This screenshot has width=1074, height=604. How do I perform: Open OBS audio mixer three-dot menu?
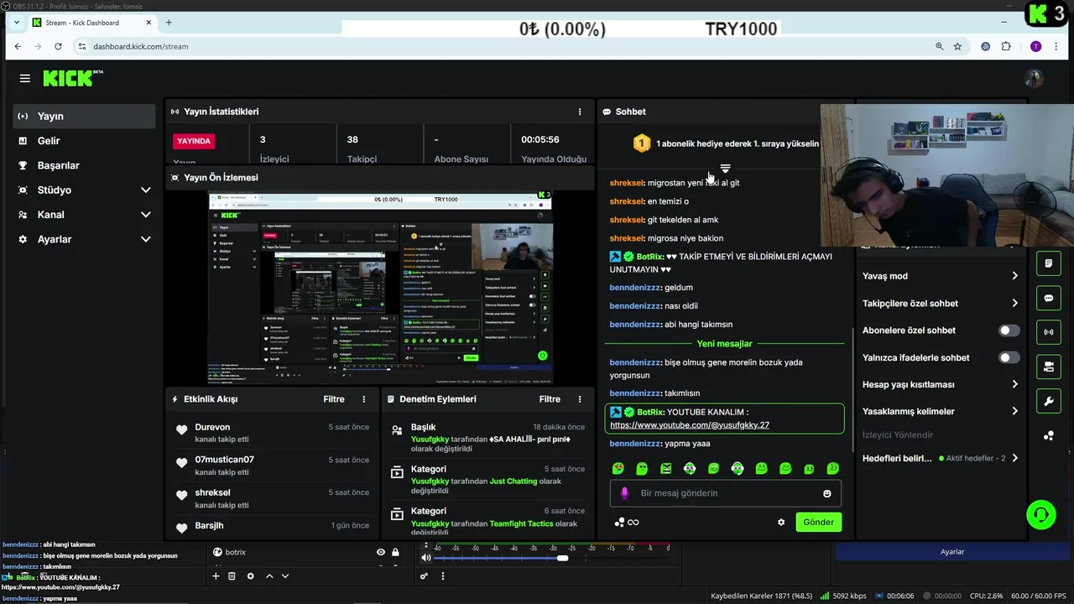(443, 576)
